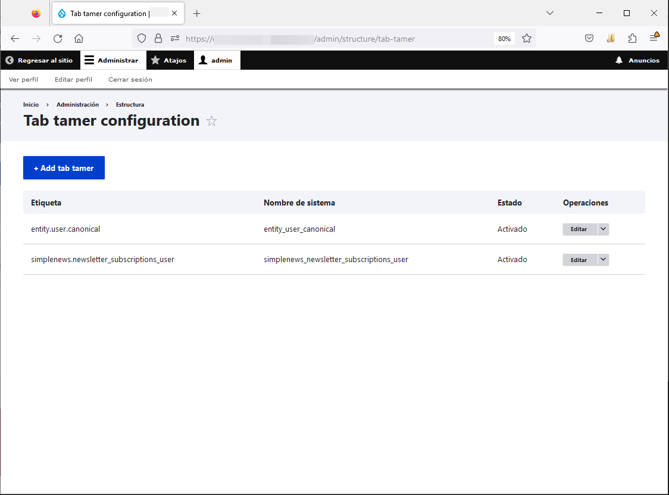Click Cerrar sesión link
The image size is (669, 495).
[130, 79]
